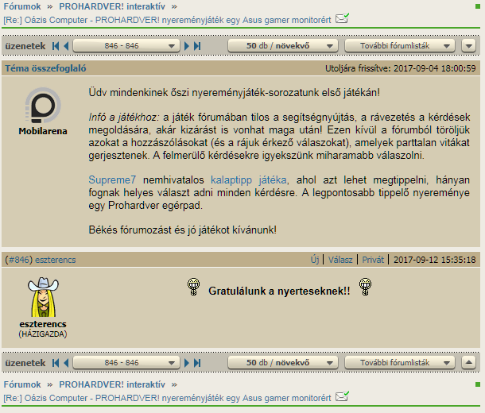Click the Mobilarena logo avatar

[x=43, y=106]
